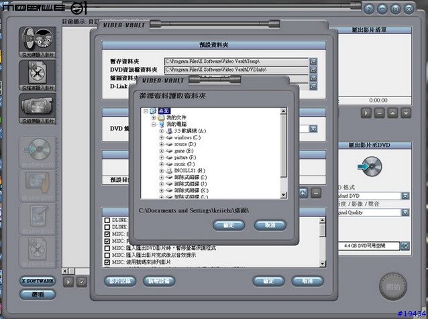This screenshot has height=319, width=428.
Task: Click options list scrollbar up arrow
Action: click(x=323, y=220)
